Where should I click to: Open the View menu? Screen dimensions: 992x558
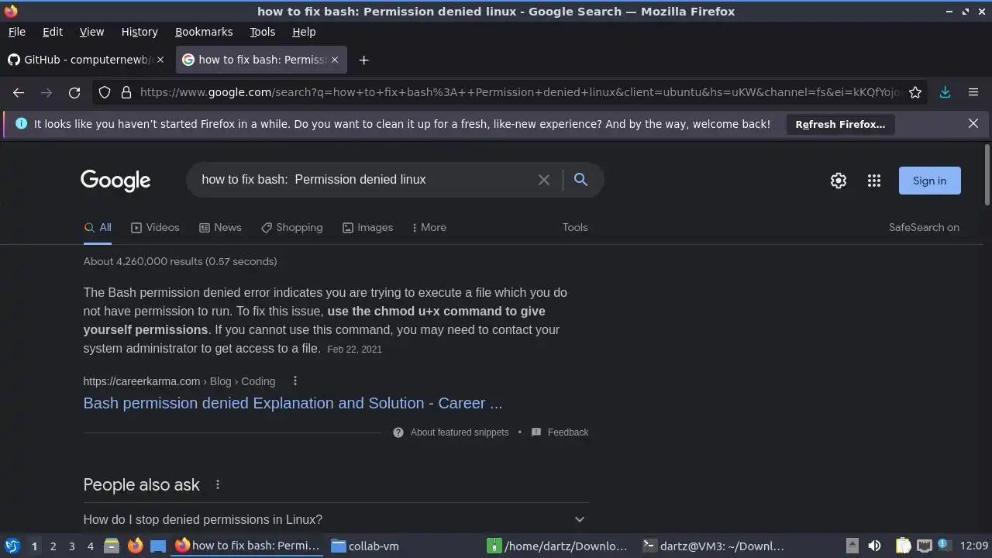tap(91, 32)
